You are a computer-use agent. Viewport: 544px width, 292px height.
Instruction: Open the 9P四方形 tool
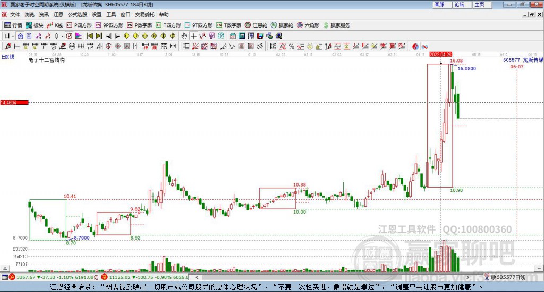pyautogui.click(x=109, y=25)
